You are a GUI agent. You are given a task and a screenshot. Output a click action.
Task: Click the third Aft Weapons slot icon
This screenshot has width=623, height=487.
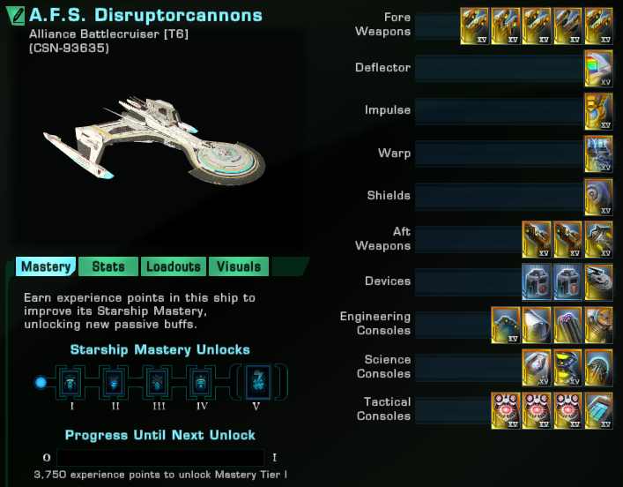(x=598, y=239)
